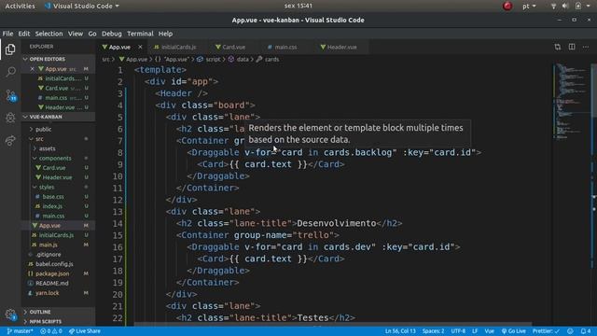Change the LF end of line sequence
The height and width of the screenshot is (336, 597).
[x=475, y=331]
